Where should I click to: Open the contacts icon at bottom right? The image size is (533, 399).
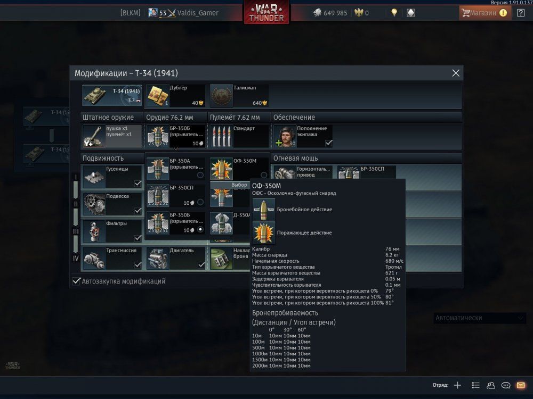490,385
